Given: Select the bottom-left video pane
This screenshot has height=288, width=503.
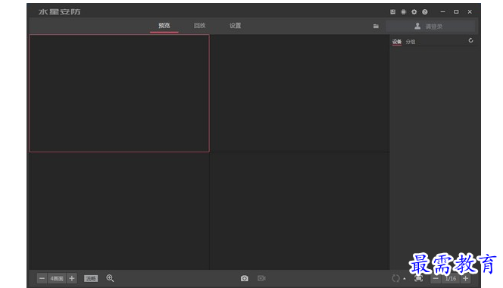Looking at the screenshot, I should point(120,211).
